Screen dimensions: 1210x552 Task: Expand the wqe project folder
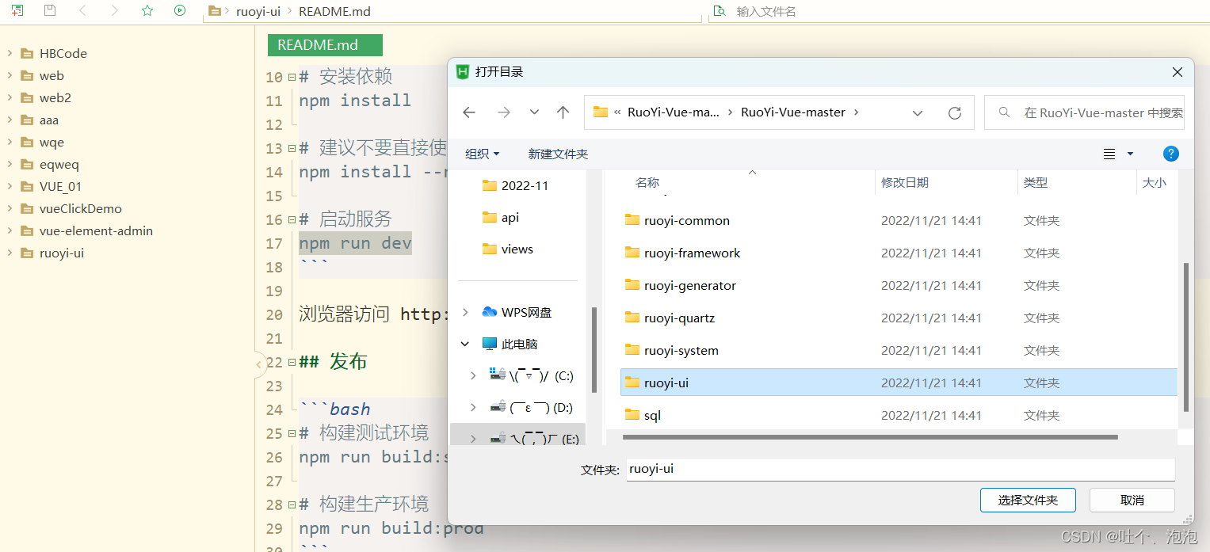(10, 143)
